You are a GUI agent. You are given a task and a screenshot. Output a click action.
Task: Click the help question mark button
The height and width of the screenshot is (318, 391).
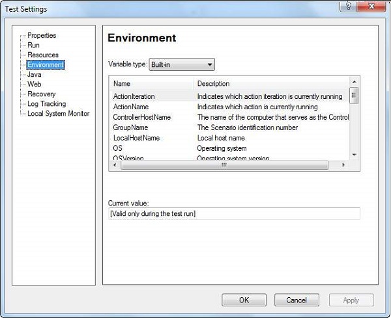click(349, 7)
